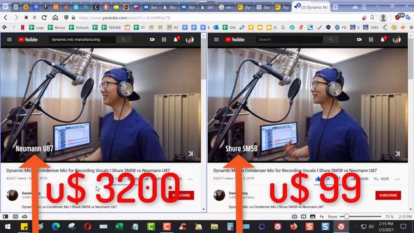Select the (3) Dynamic Mi active tab
The width and height of the screenshot is (414, 233).
[x=312, y=7]
